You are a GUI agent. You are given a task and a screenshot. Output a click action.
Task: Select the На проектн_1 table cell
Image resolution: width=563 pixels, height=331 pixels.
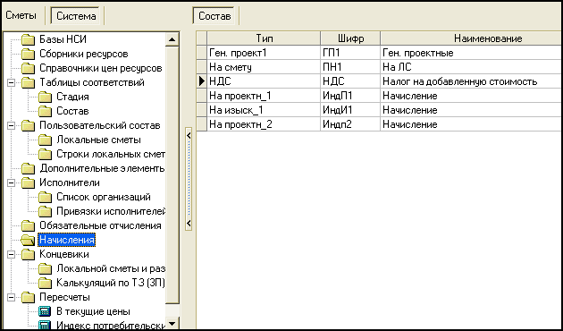[x=264, y=96]
